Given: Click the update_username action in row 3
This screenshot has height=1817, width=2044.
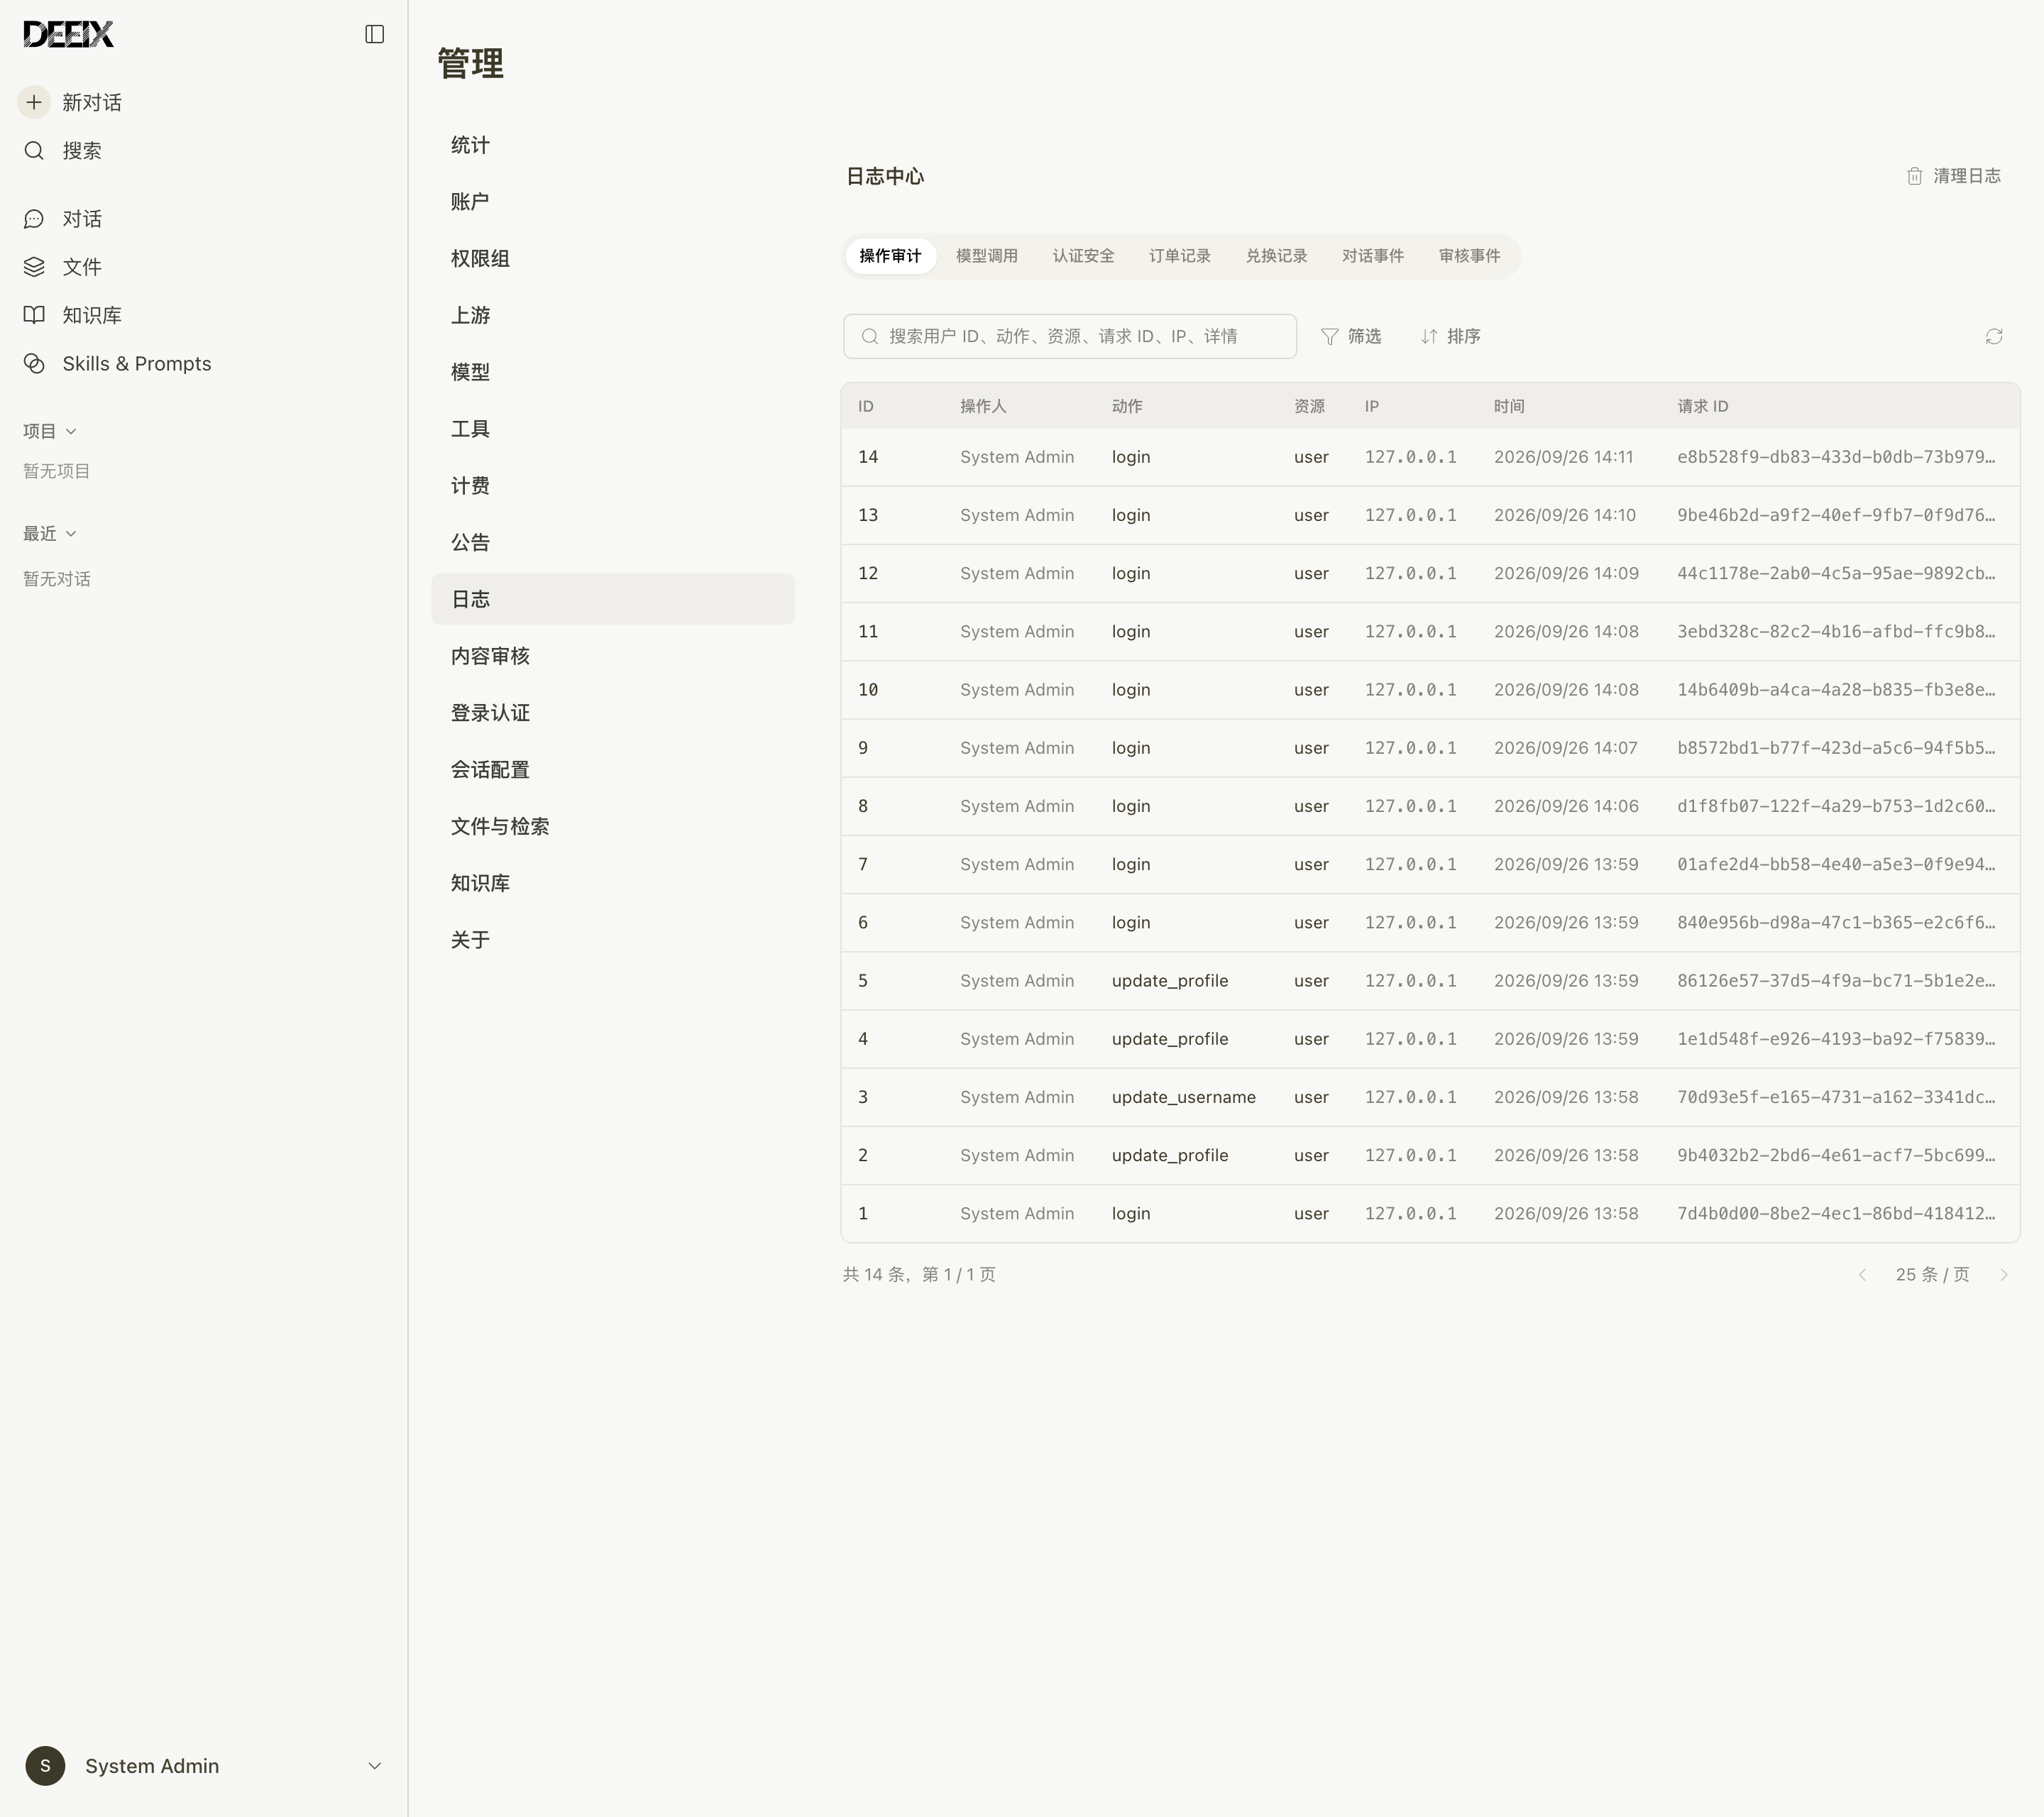Looking at the screenshot, I should pyautogui.click(x=1183, y=1097).
